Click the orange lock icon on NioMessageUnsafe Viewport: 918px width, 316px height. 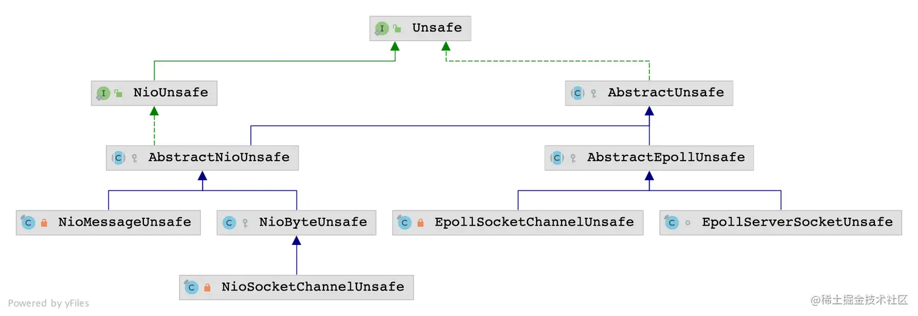[x=44, y=223]
